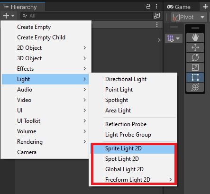The image size is (210, 194).
Task: Open the Video submenu
Action: 46,100
